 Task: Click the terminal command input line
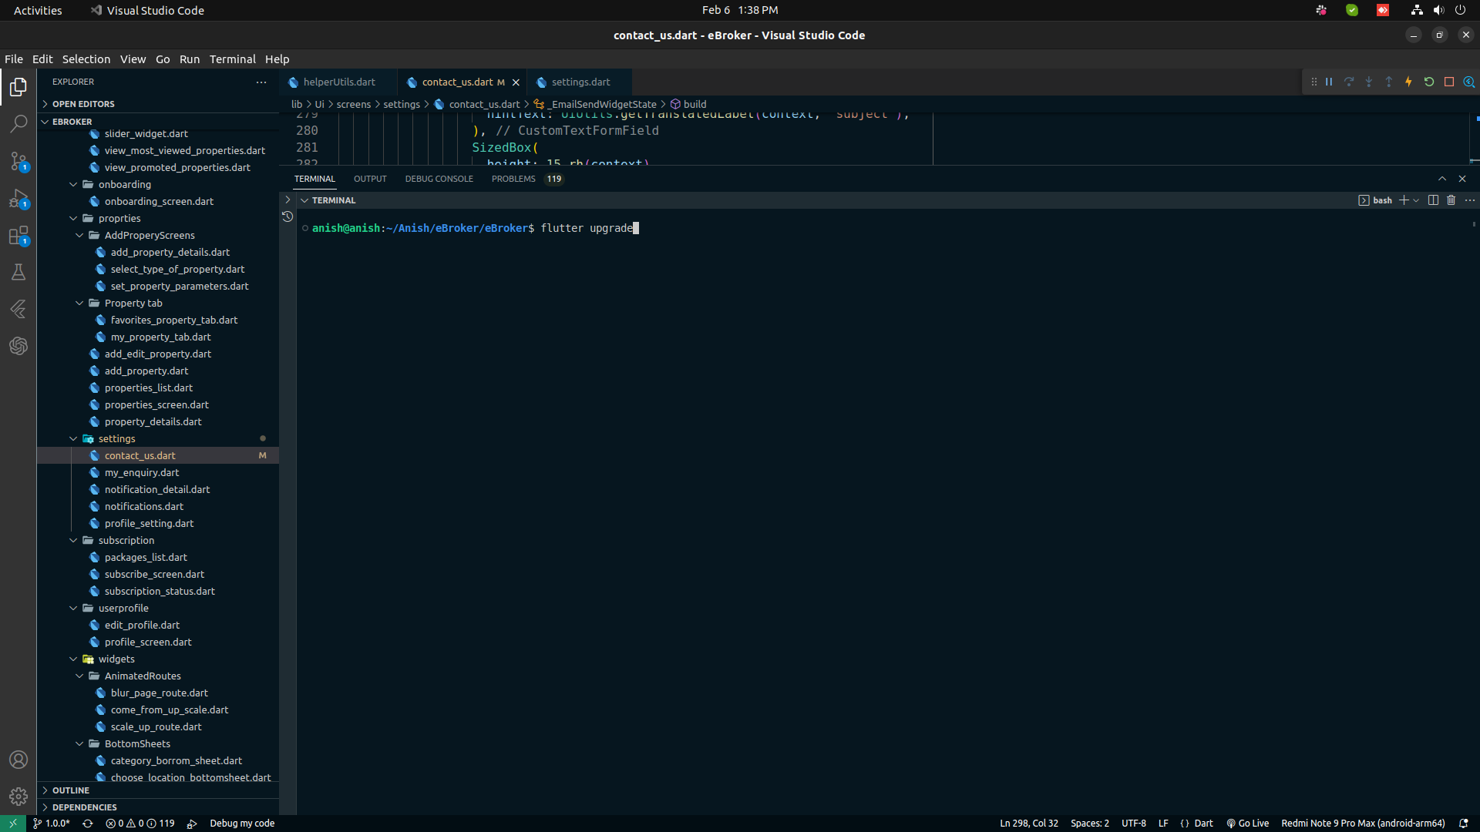coord(885,228)
